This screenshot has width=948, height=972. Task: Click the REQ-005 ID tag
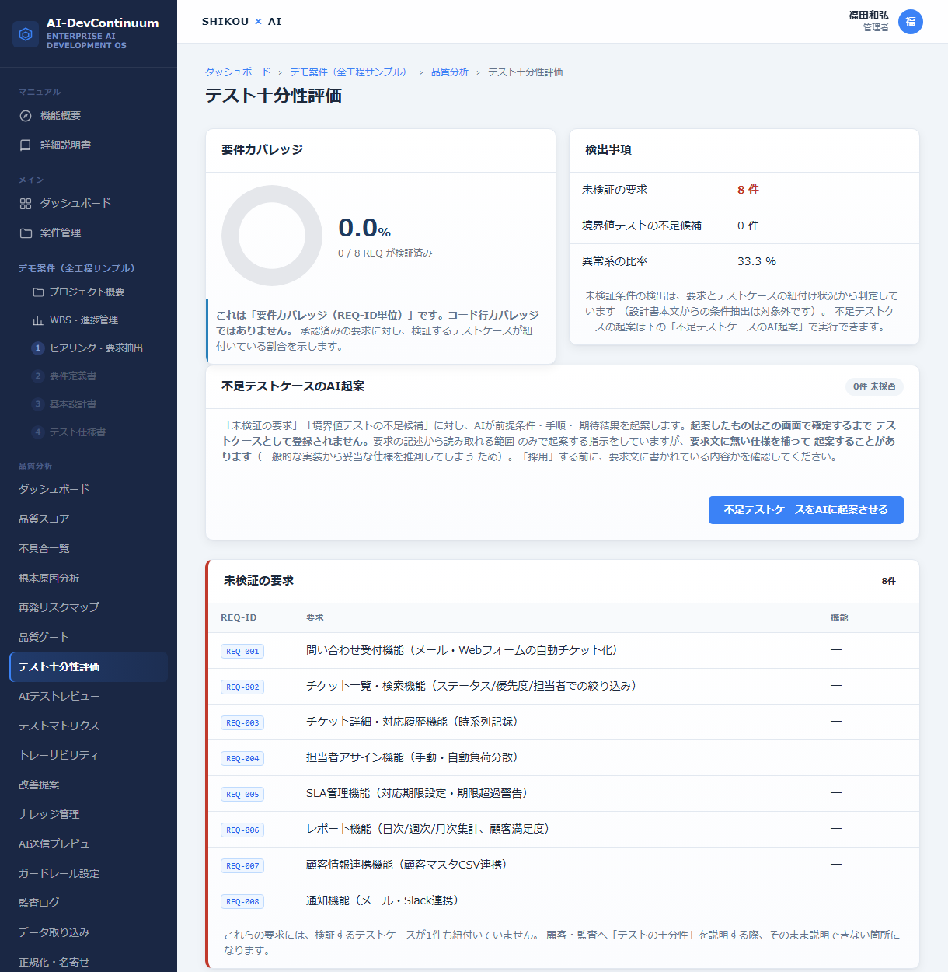[242, 795]
